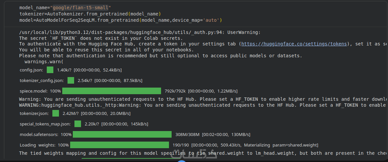Click the special_tokens_map.json green progress square
Screen dimensions: 388x162
(x=78, y=124)
